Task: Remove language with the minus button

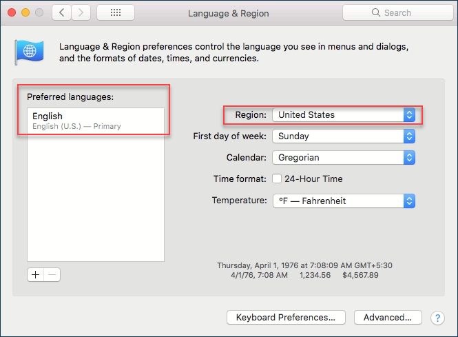Action: [x=52, y=275]
